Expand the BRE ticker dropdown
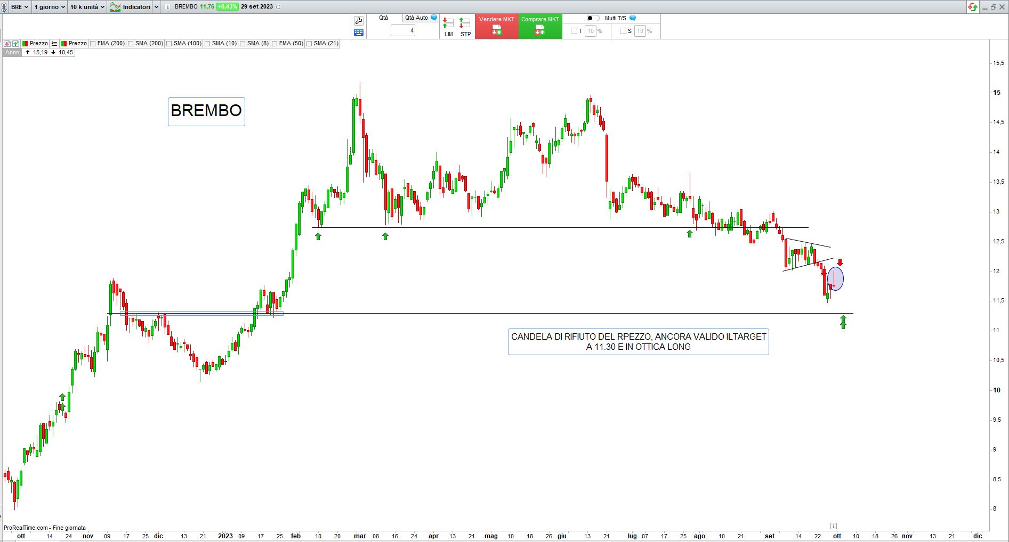The image size is (1009, 542). tap(20, 7)
